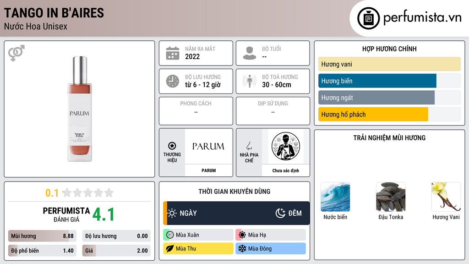Click the 0.1 user rating number

(52, 193)
